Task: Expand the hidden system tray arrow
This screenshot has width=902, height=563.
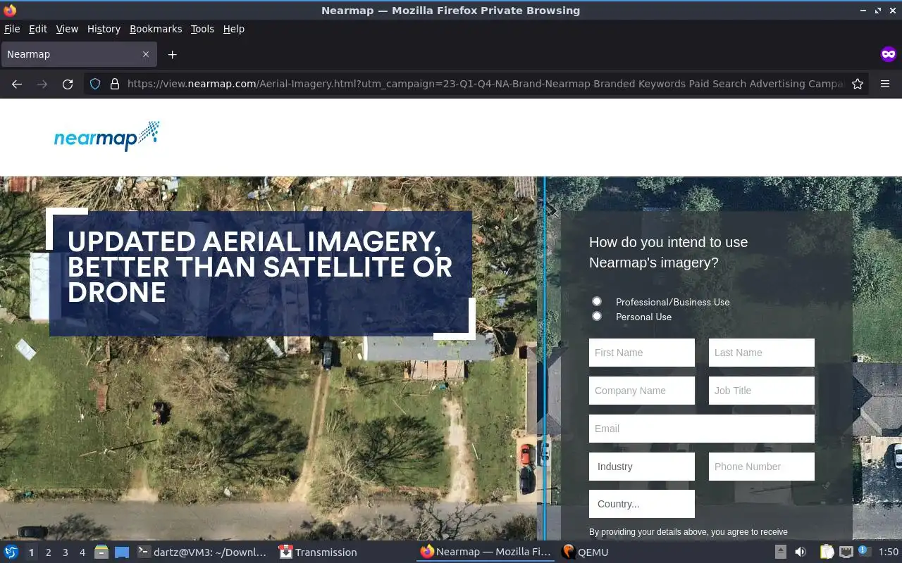Action: tap(781, 552)
